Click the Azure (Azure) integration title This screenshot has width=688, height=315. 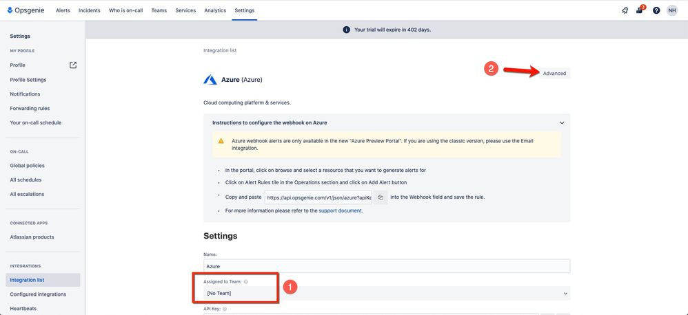(x=242, y=80)
